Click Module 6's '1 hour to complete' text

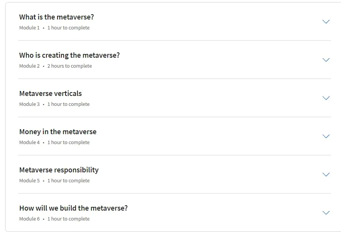(x=69, y=219)
